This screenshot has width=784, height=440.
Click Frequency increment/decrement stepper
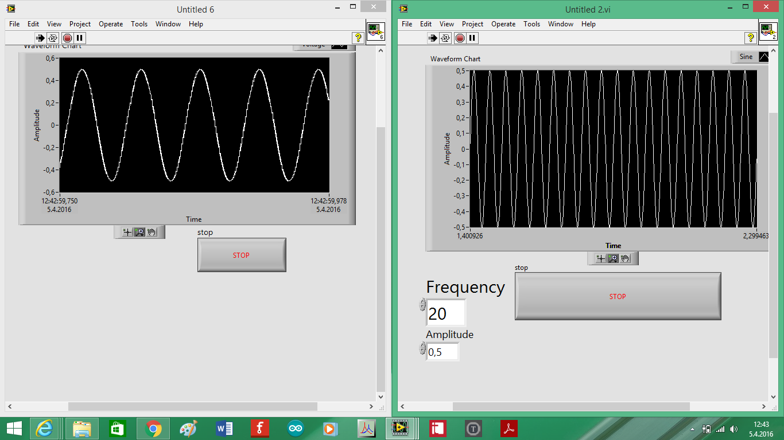[423, 304]
